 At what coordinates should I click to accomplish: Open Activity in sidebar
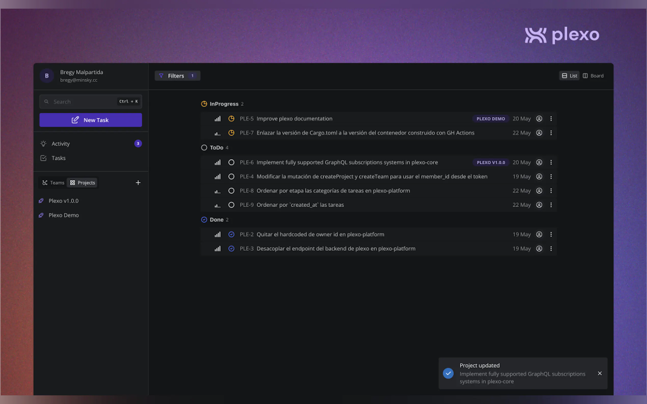(x=61, y=144)
